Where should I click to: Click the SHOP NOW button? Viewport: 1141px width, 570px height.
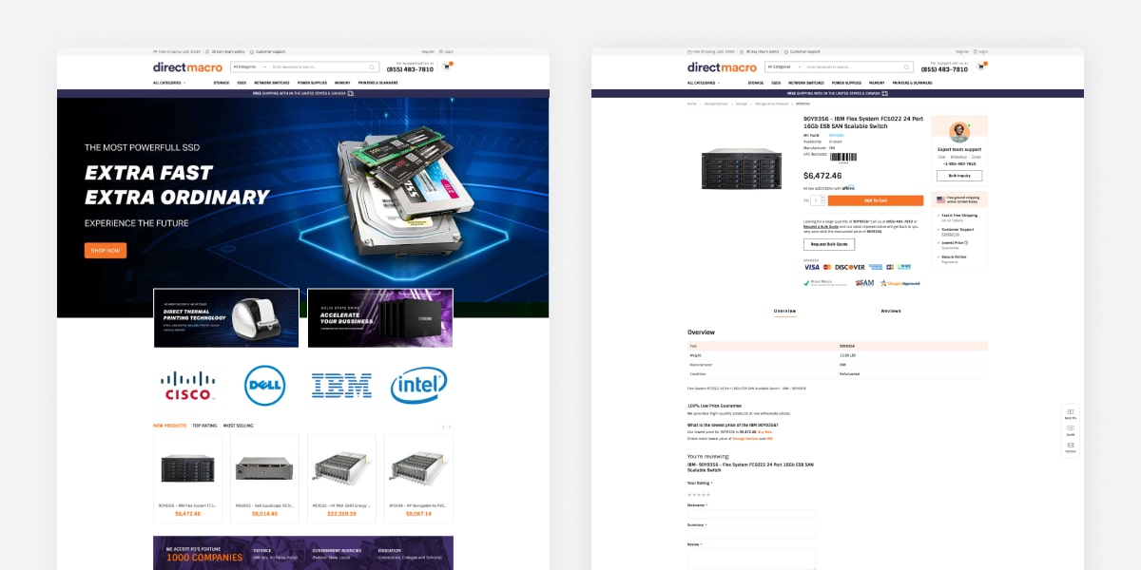[x=106, y=251]
